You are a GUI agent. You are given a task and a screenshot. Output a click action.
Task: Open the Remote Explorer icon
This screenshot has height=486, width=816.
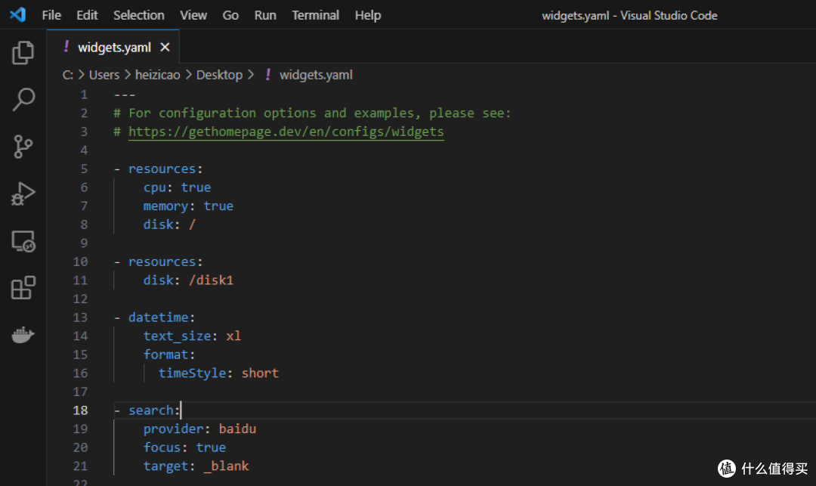pos(23,241)
